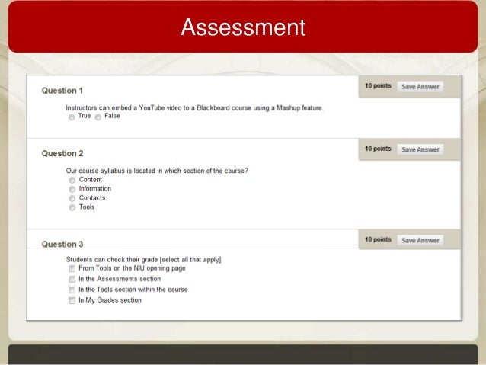Screen dimensions: 486x365
Task: Check 'In the Assessments section' box
Action: (x=72, y=279)
